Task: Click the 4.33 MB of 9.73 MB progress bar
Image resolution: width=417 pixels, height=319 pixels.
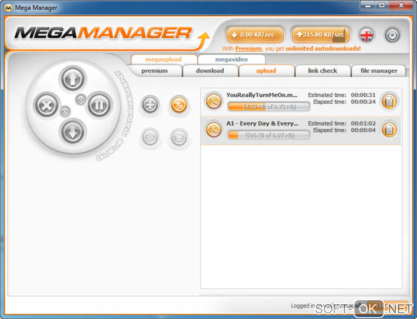Action: [x=269, y=107]
